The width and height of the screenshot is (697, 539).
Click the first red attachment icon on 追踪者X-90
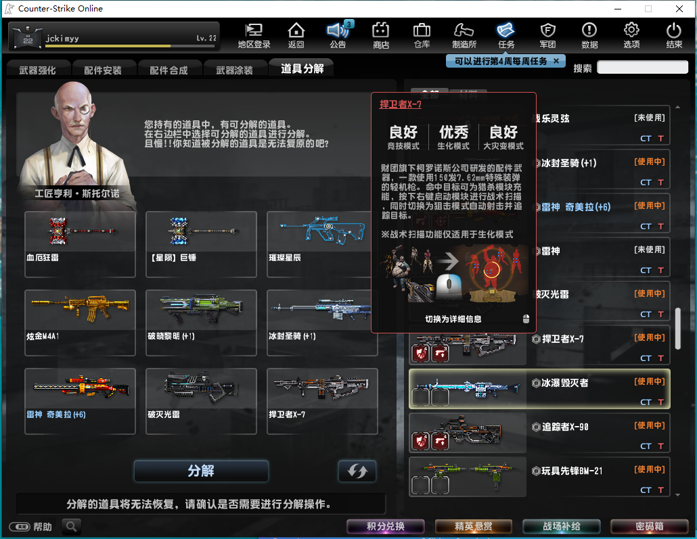coord(420,441)
